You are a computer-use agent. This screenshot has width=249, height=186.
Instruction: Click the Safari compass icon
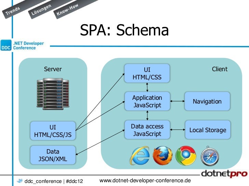(210, 156)
